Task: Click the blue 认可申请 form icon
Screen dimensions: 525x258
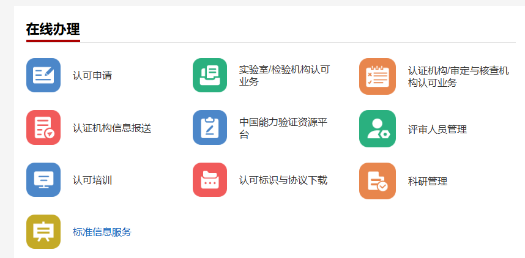Action: click(43, 75)
